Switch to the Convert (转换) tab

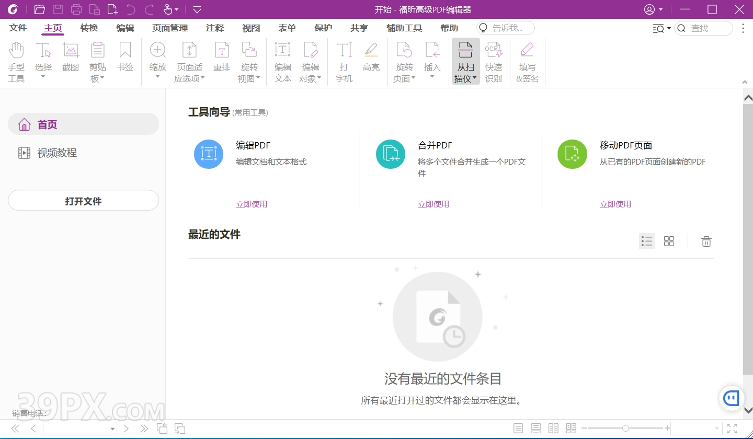pyautogui.click(x=89, y=28)
